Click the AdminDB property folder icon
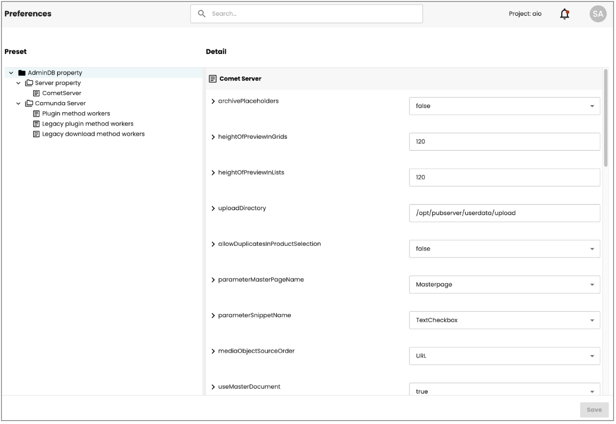This screenshot has height=424, width=616. click(x=22, y=73)
